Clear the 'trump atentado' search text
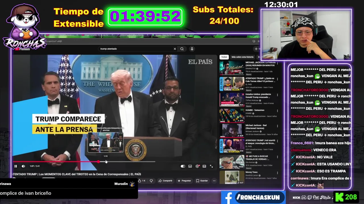This screenshot has width=364, height=204. [x=175, y=49]
